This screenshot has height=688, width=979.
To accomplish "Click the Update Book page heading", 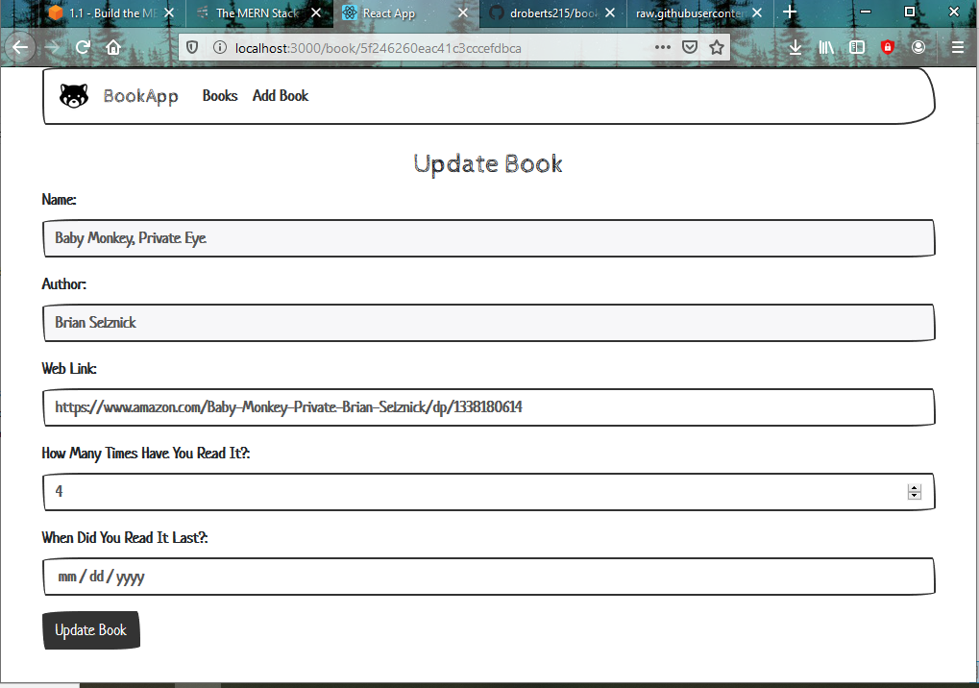I will [488, 163].
